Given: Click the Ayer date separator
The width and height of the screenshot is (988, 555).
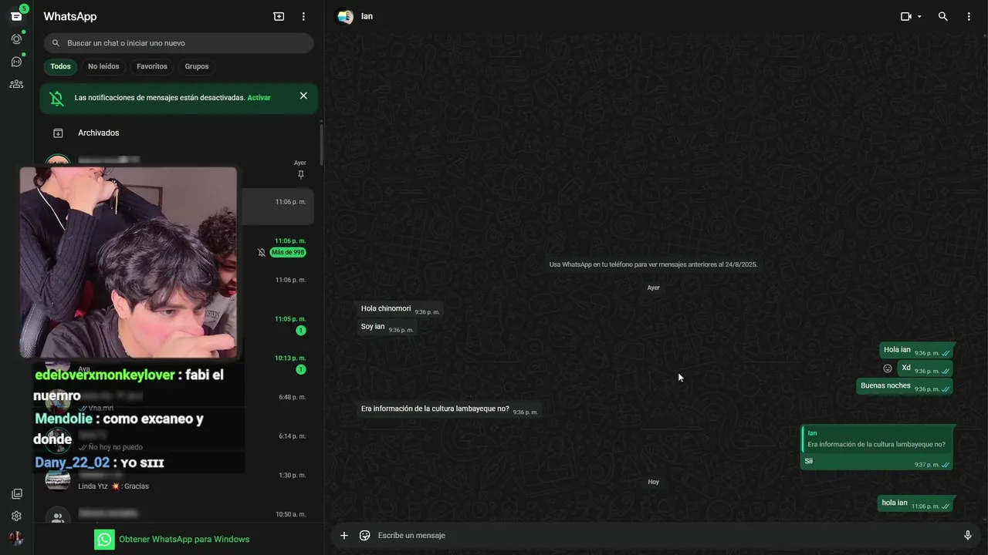Looking at the screenshot, I should coord(654,288).
